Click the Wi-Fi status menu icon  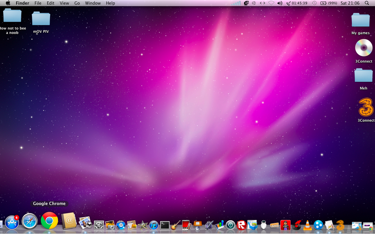click(x=271, y=3)
